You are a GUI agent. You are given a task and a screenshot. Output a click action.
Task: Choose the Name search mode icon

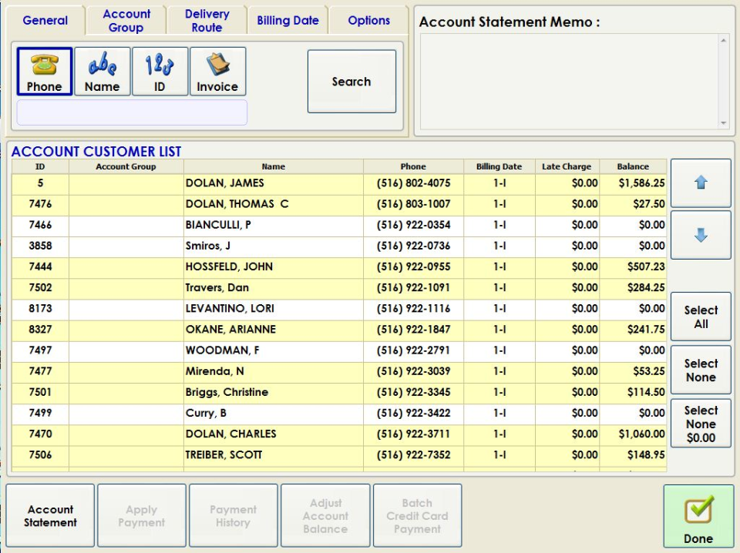[x=102, y=72]
